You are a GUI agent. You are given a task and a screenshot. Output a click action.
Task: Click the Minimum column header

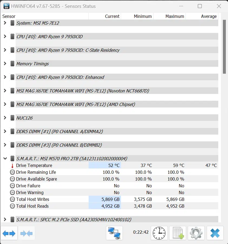pos(137,16)
